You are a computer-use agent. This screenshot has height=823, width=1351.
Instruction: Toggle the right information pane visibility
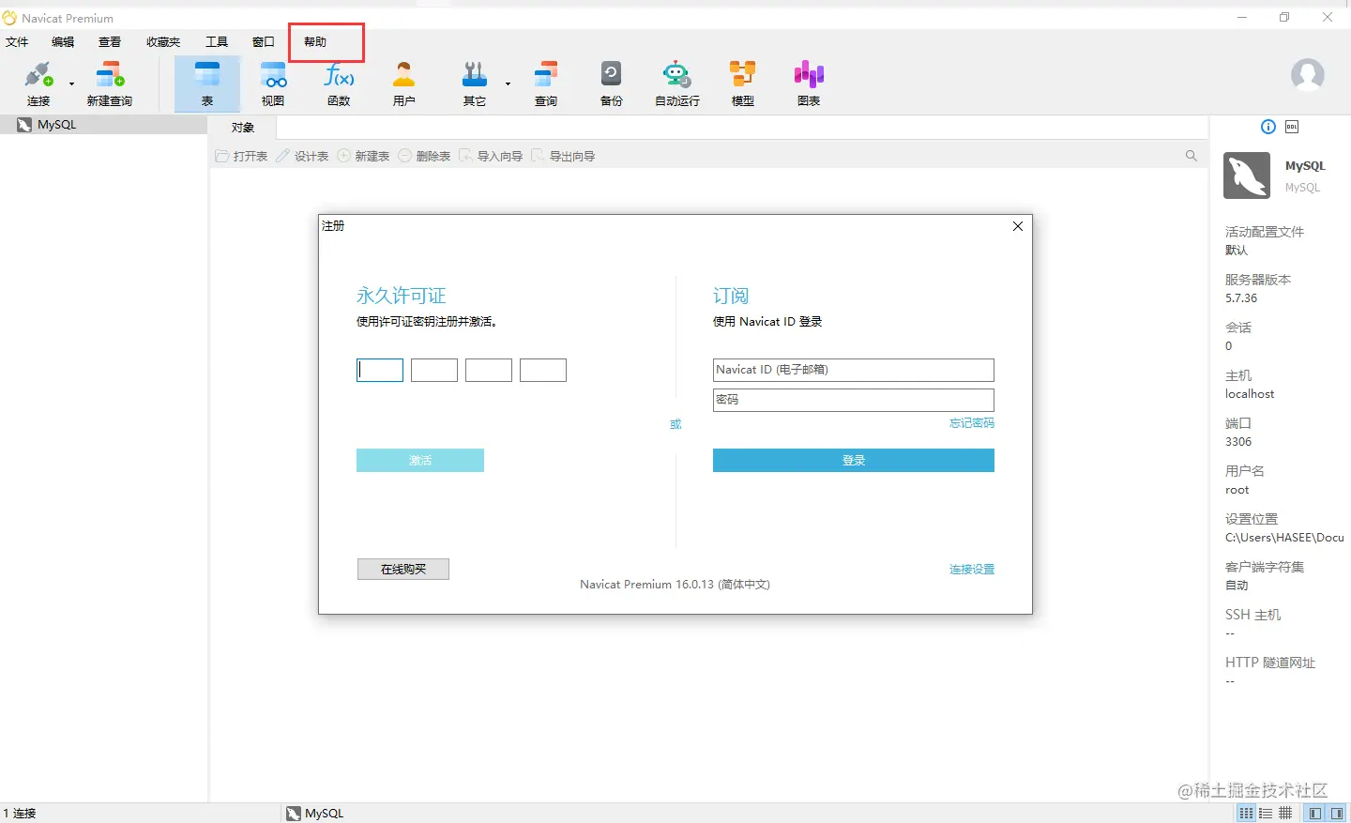click(x=1338, y=813)
